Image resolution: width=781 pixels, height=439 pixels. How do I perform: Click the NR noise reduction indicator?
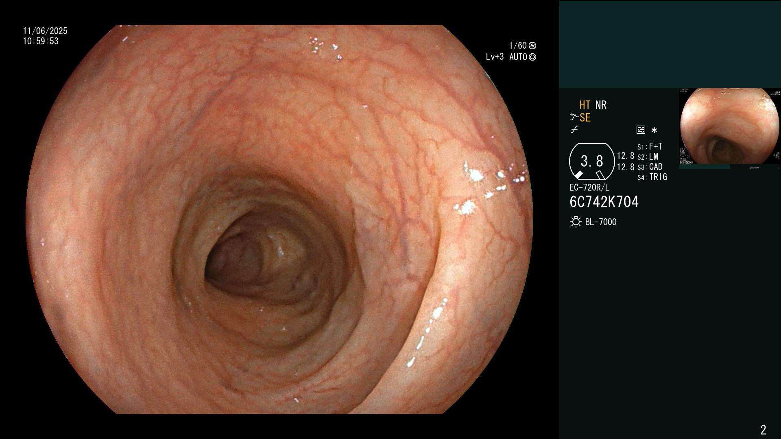pos(601,105)
